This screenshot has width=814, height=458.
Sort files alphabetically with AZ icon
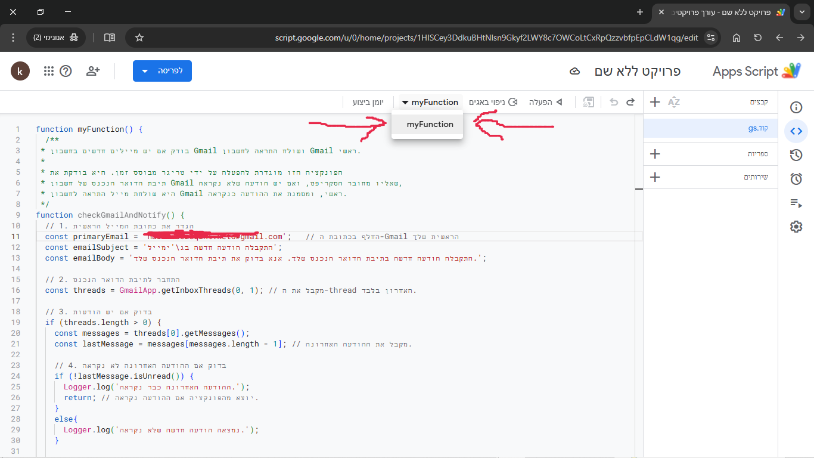pos(674,102)
